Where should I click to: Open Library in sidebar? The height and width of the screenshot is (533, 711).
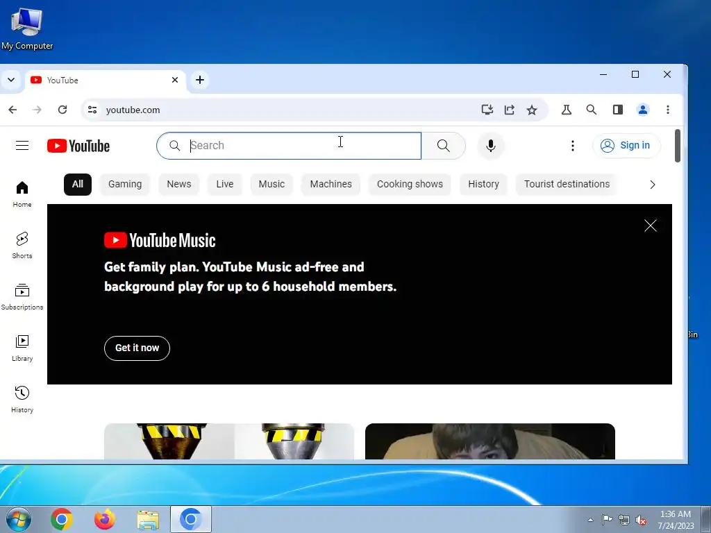(x=22, y=348)
